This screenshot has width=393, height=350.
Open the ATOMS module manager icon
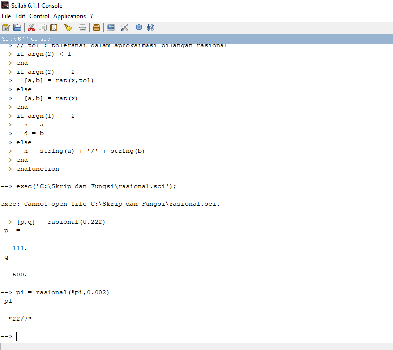(97, 27)
